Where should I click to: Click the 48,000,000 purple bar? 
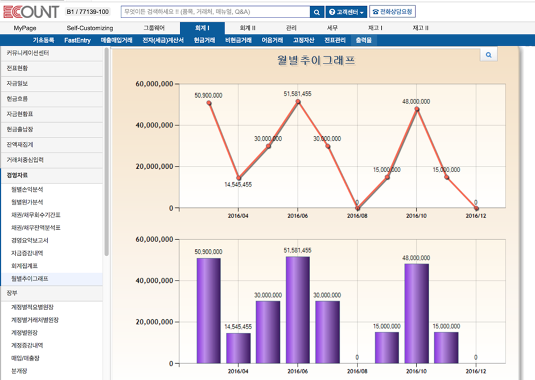pyautogui.click(x=416, y=314)
